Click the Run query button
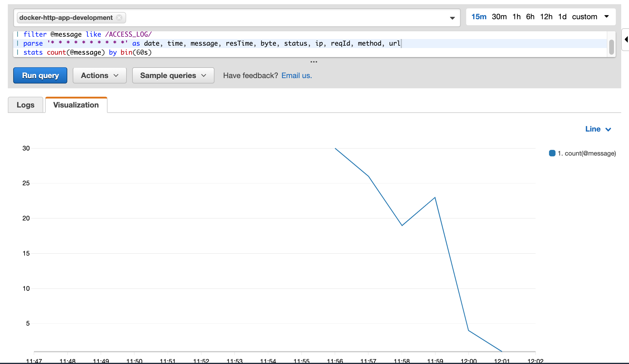 (40, 75)
